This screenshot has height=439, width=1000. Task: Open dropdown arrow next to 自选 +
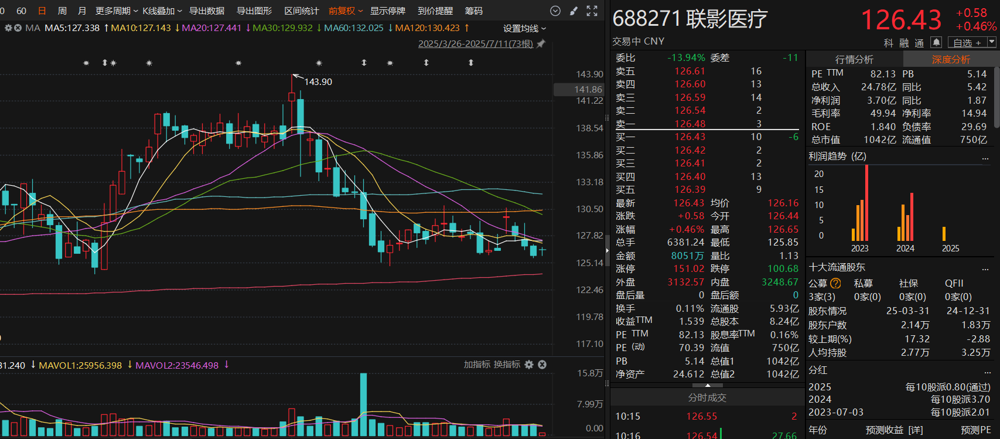[x=992, y=42]
